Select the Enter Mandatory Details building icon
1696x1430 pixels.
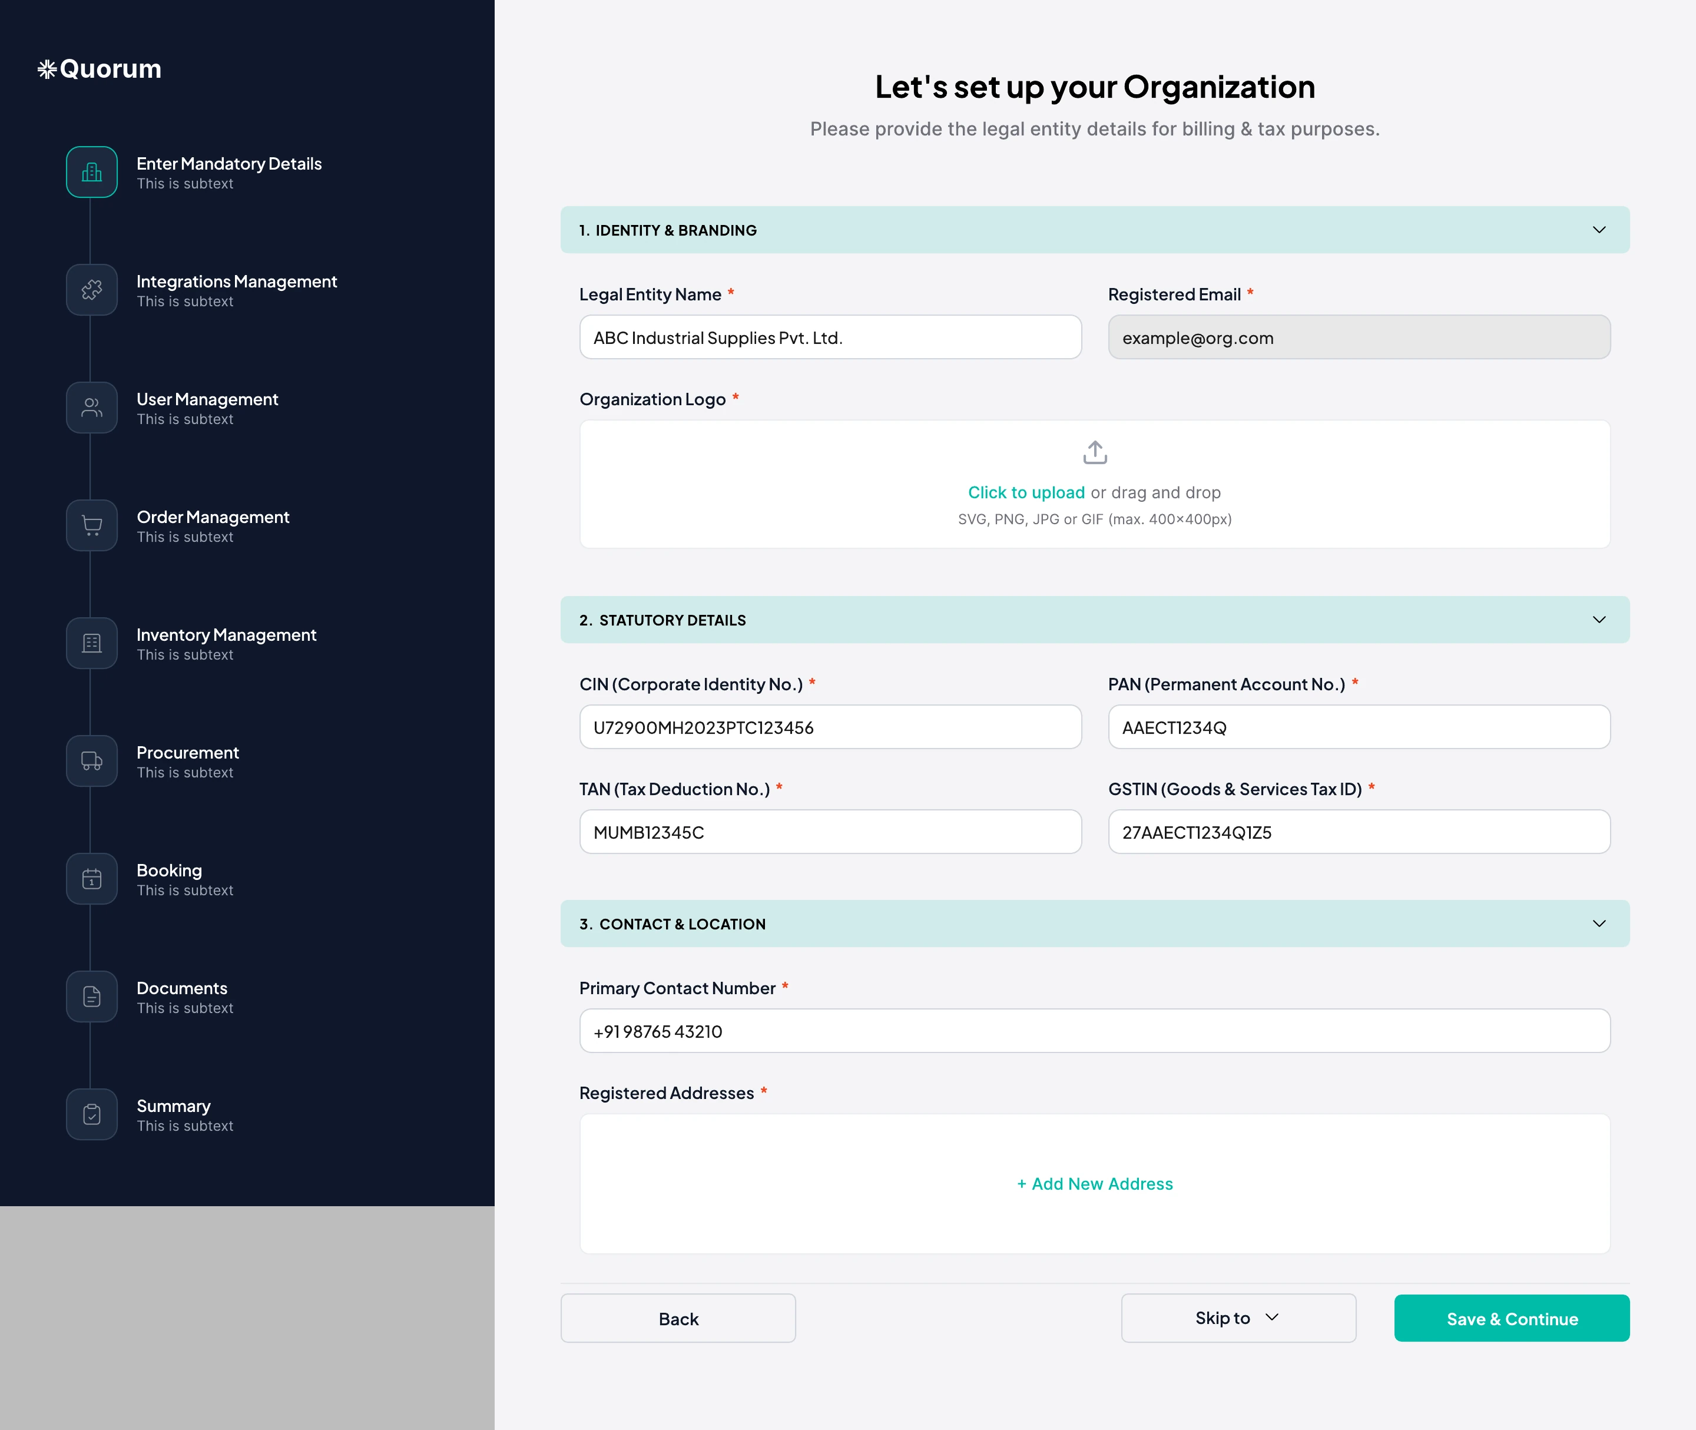point(92,172)
